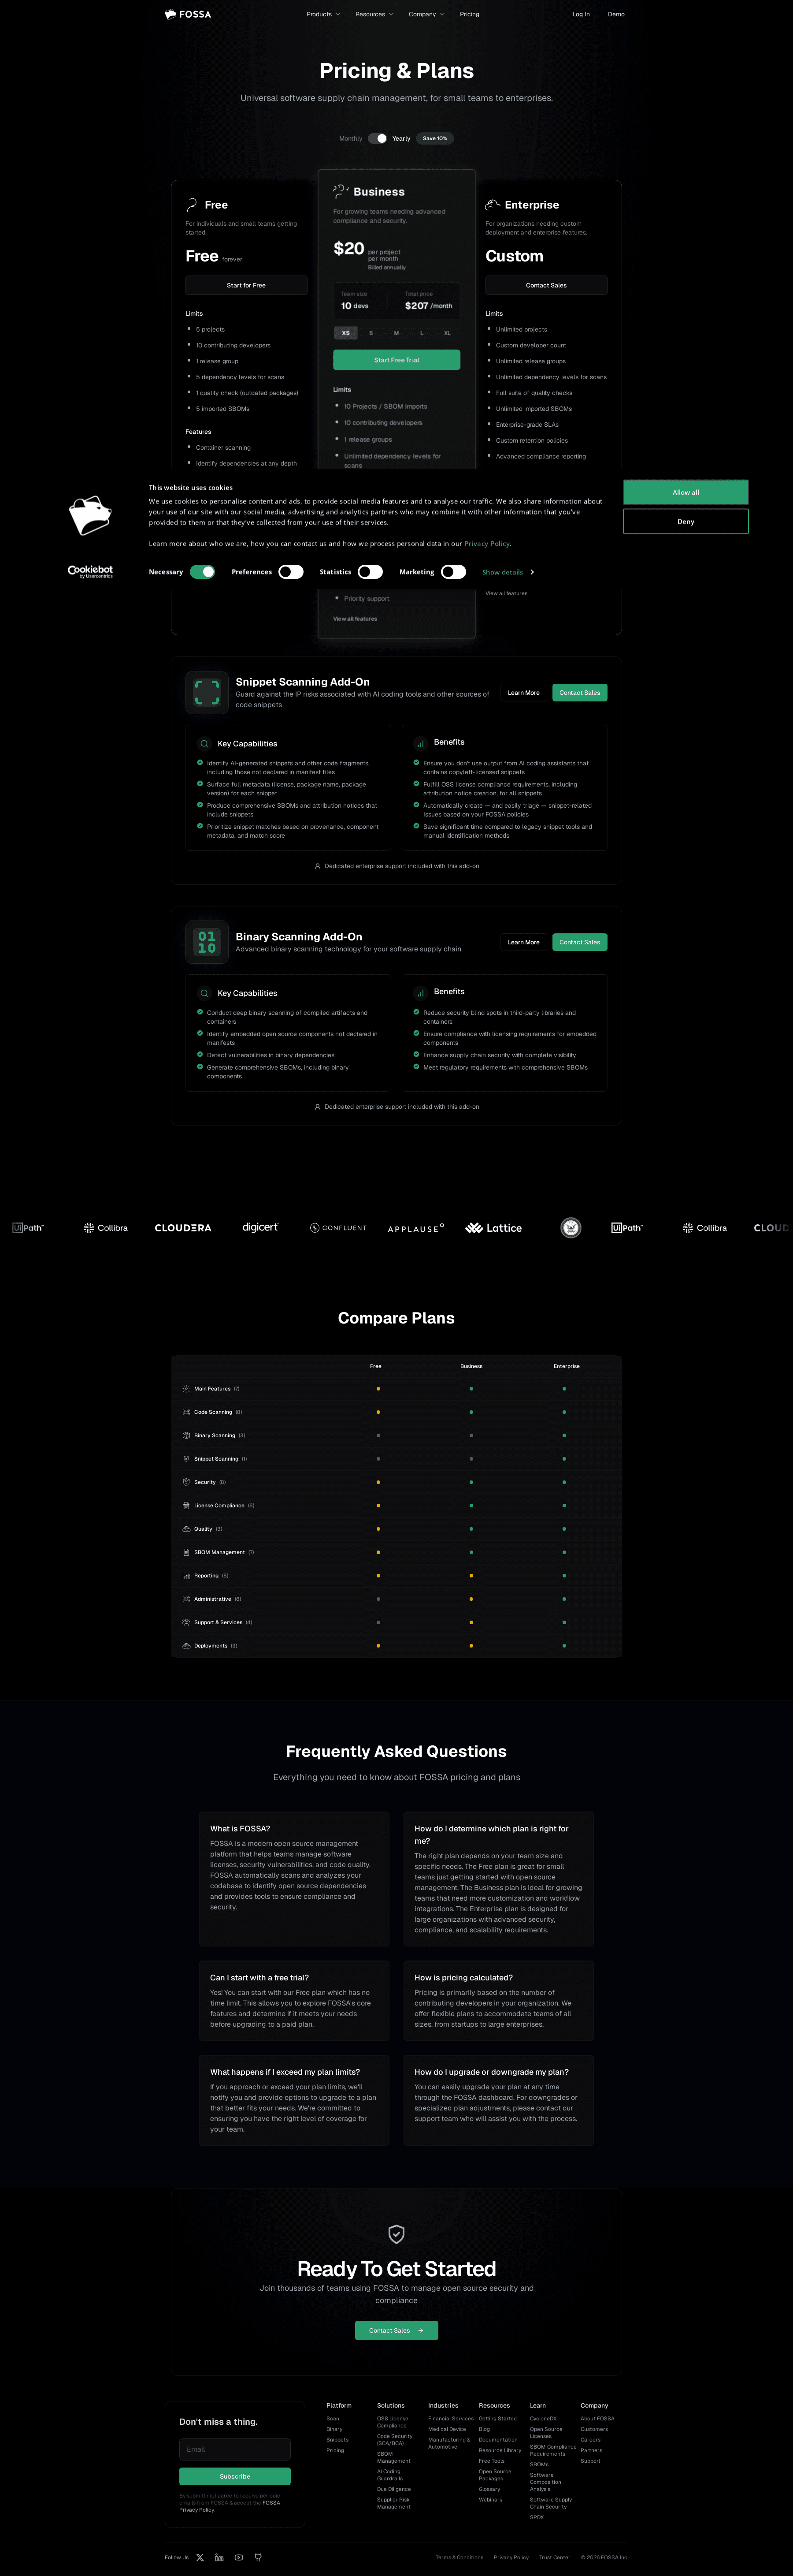Click Contact Sales under Ready To Get Started

click(396, 2330)
